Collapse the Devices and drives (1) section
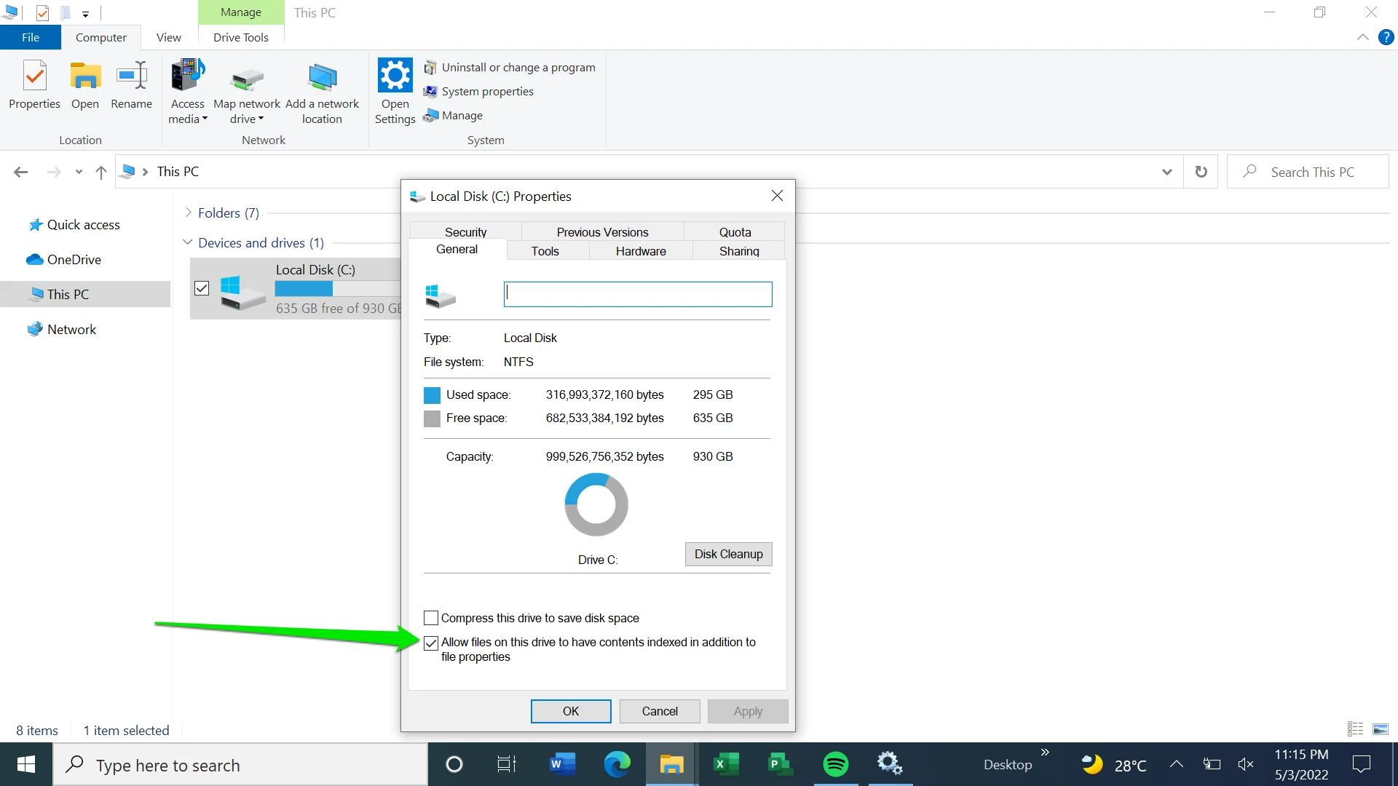This screenshot has width=1398, height=786. [x=186, y=243]
